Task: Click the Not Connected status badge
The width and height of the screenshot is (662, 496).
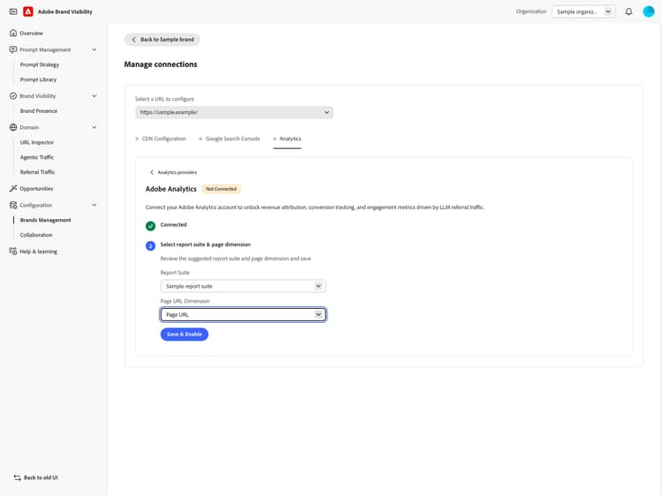Action: coord(222,189)
